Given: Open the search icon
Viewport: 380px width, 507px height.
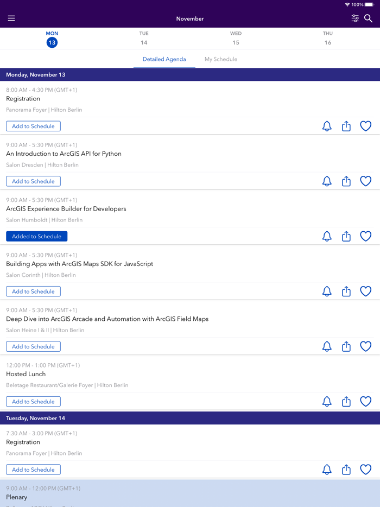Looking at the screenshot, I should (x=369, y=18).
